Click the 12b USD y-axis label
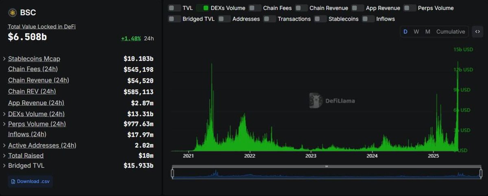The image size is (488, 196). pyautogui.click(x=463, y=70)
